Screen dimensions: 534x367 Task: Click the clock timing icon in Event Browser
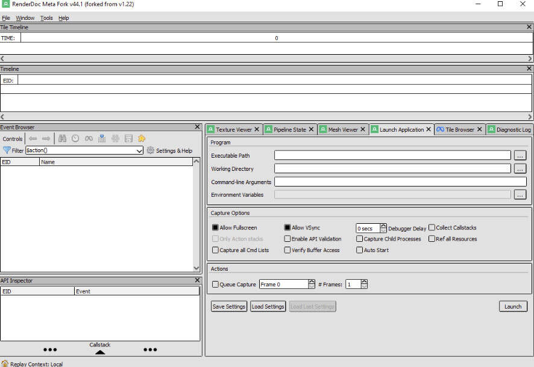tap(75, 138)
